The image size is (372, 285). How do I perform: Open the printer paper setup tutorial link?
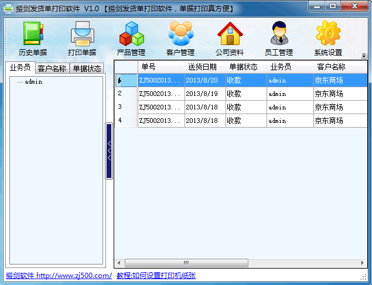pyautogui.click(x=156, y=276)
